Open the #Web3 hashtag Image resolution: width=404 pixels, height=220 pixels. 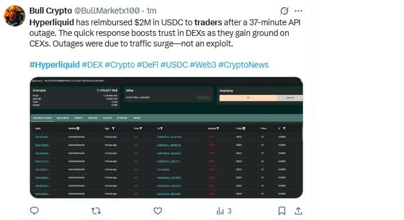[203, 65]
